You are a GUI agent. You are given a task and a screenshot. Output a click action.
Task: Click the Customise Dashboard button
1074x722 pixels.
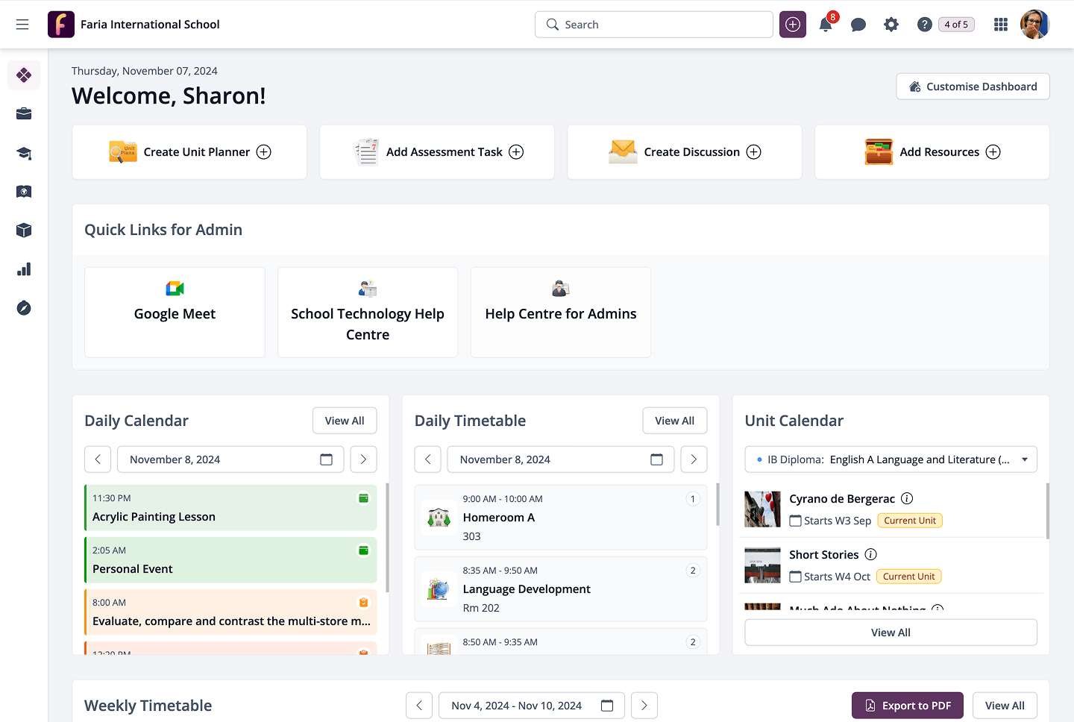[x=973, y=87]
